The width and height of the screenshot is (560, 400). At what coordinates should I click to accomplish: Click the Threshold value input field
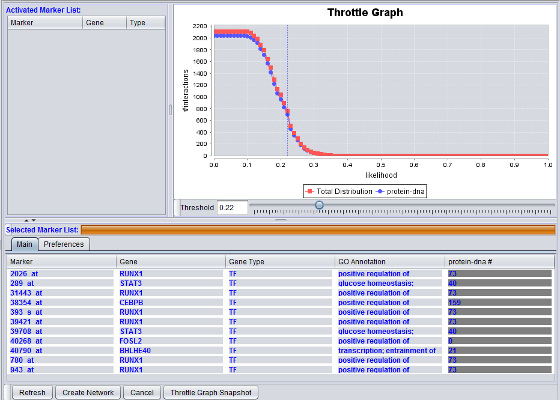pyautogui.click(x=232, y=207)
